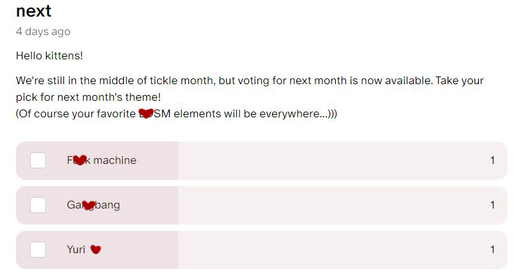The width and height of the screenshot is (521, 278).
Task: Click the bang option label text
Action: pos(93,205)
